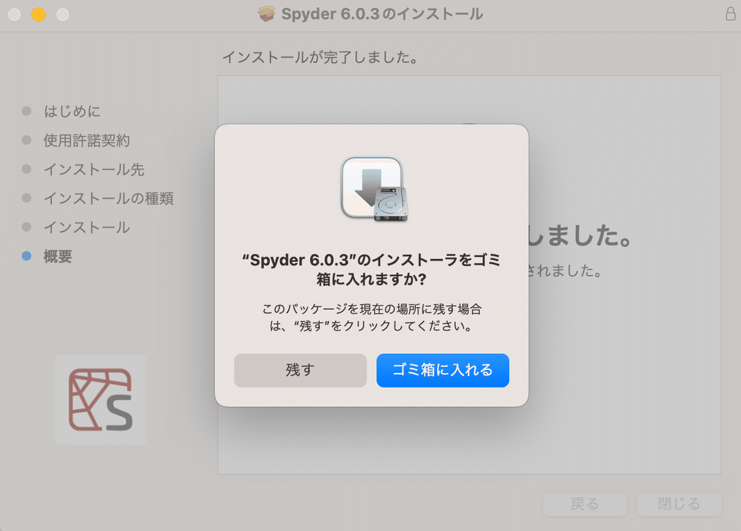Click the 閉じる button
Viewport: 741px width, 531px height.
tap(679, 504)
